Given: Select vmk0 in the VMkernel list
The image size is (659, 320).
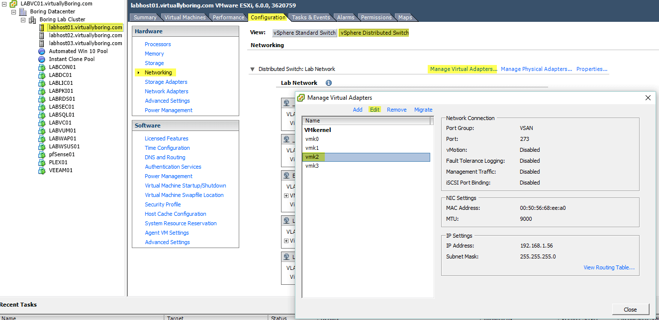Looking at the screenshot, I should click(366, 139).
